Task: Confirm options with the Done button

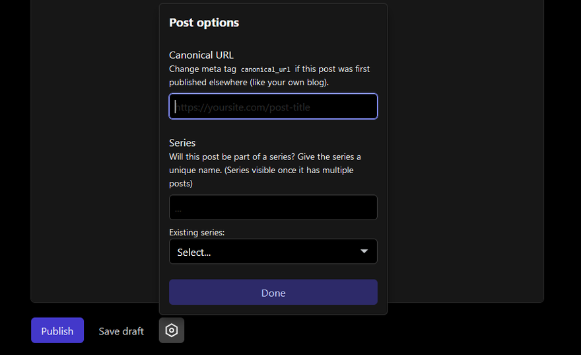Action: [273, 292]
